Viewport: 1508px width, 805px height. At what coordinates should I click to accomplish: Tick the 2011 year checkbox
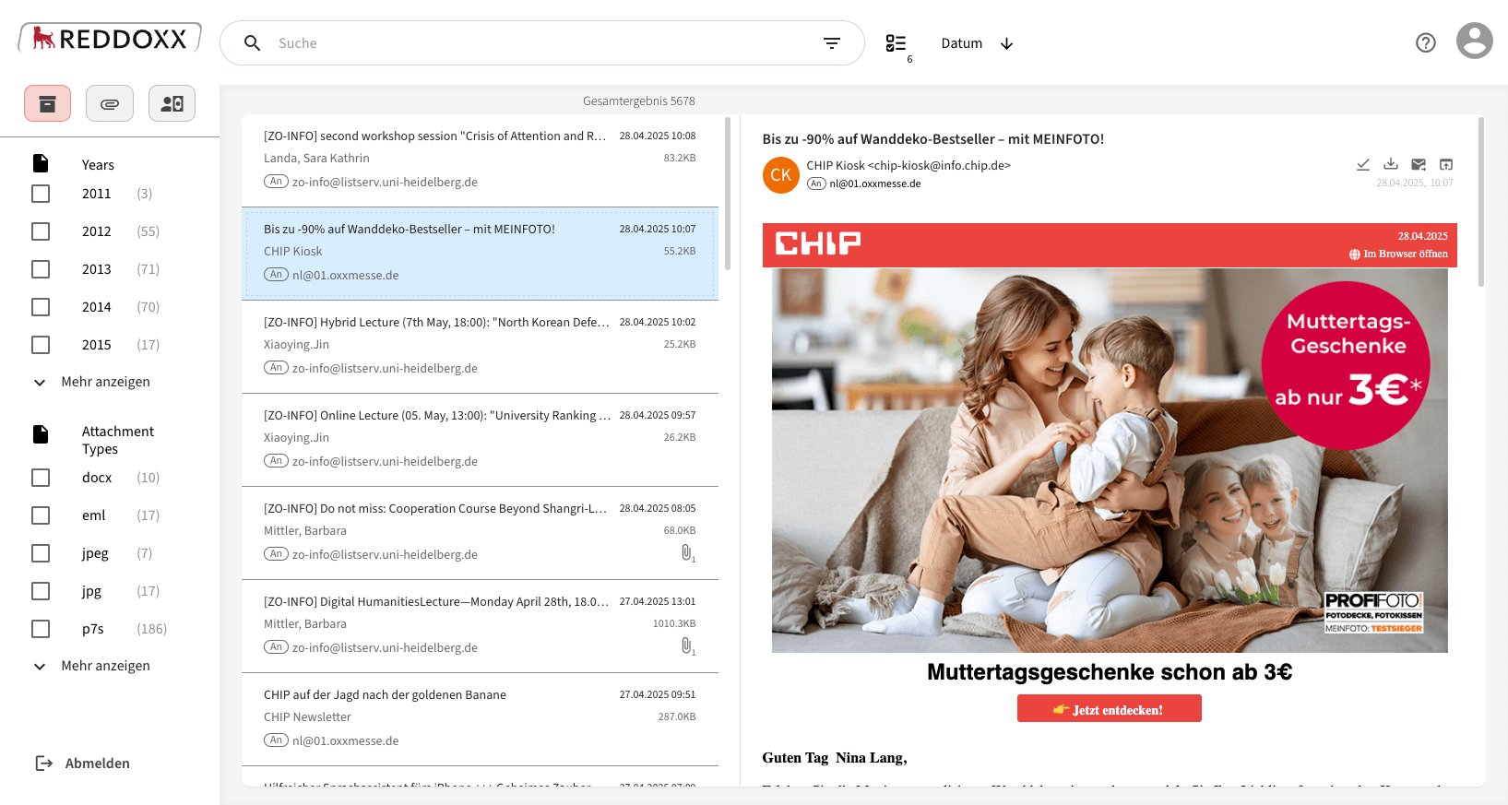[x=41, y=194]
